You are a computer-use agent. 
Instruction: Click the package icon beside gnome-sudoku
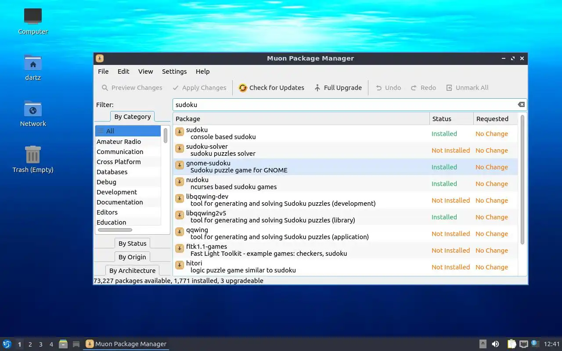pos(179,165)
